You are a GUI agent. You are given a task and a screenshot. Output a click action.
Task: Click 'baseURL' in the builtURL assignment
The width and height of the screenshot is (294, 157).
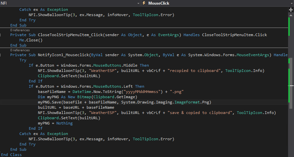pos(71,108)
